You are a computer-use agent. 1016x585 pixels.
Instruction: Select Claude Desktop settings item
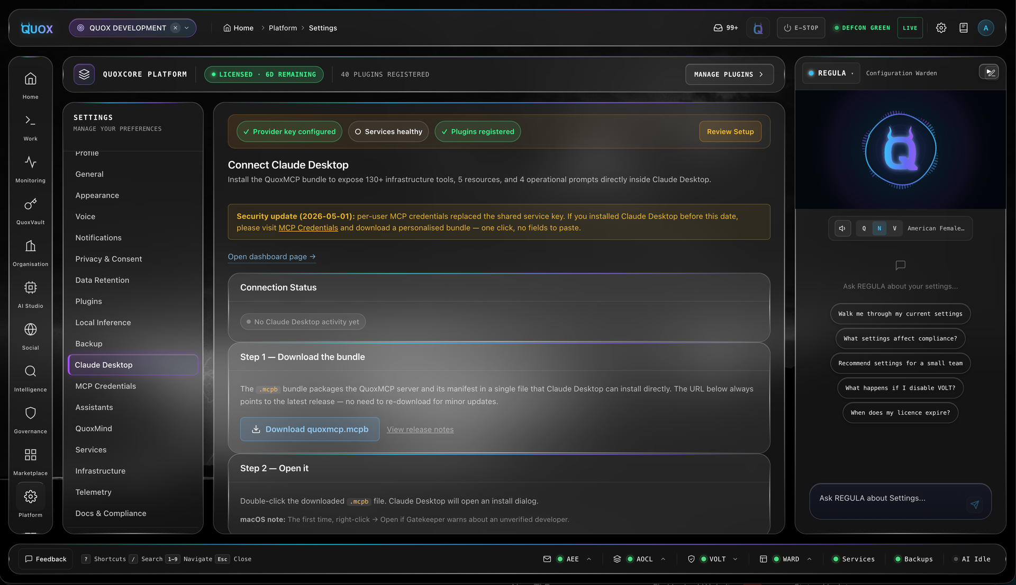[x=133, y=365]
